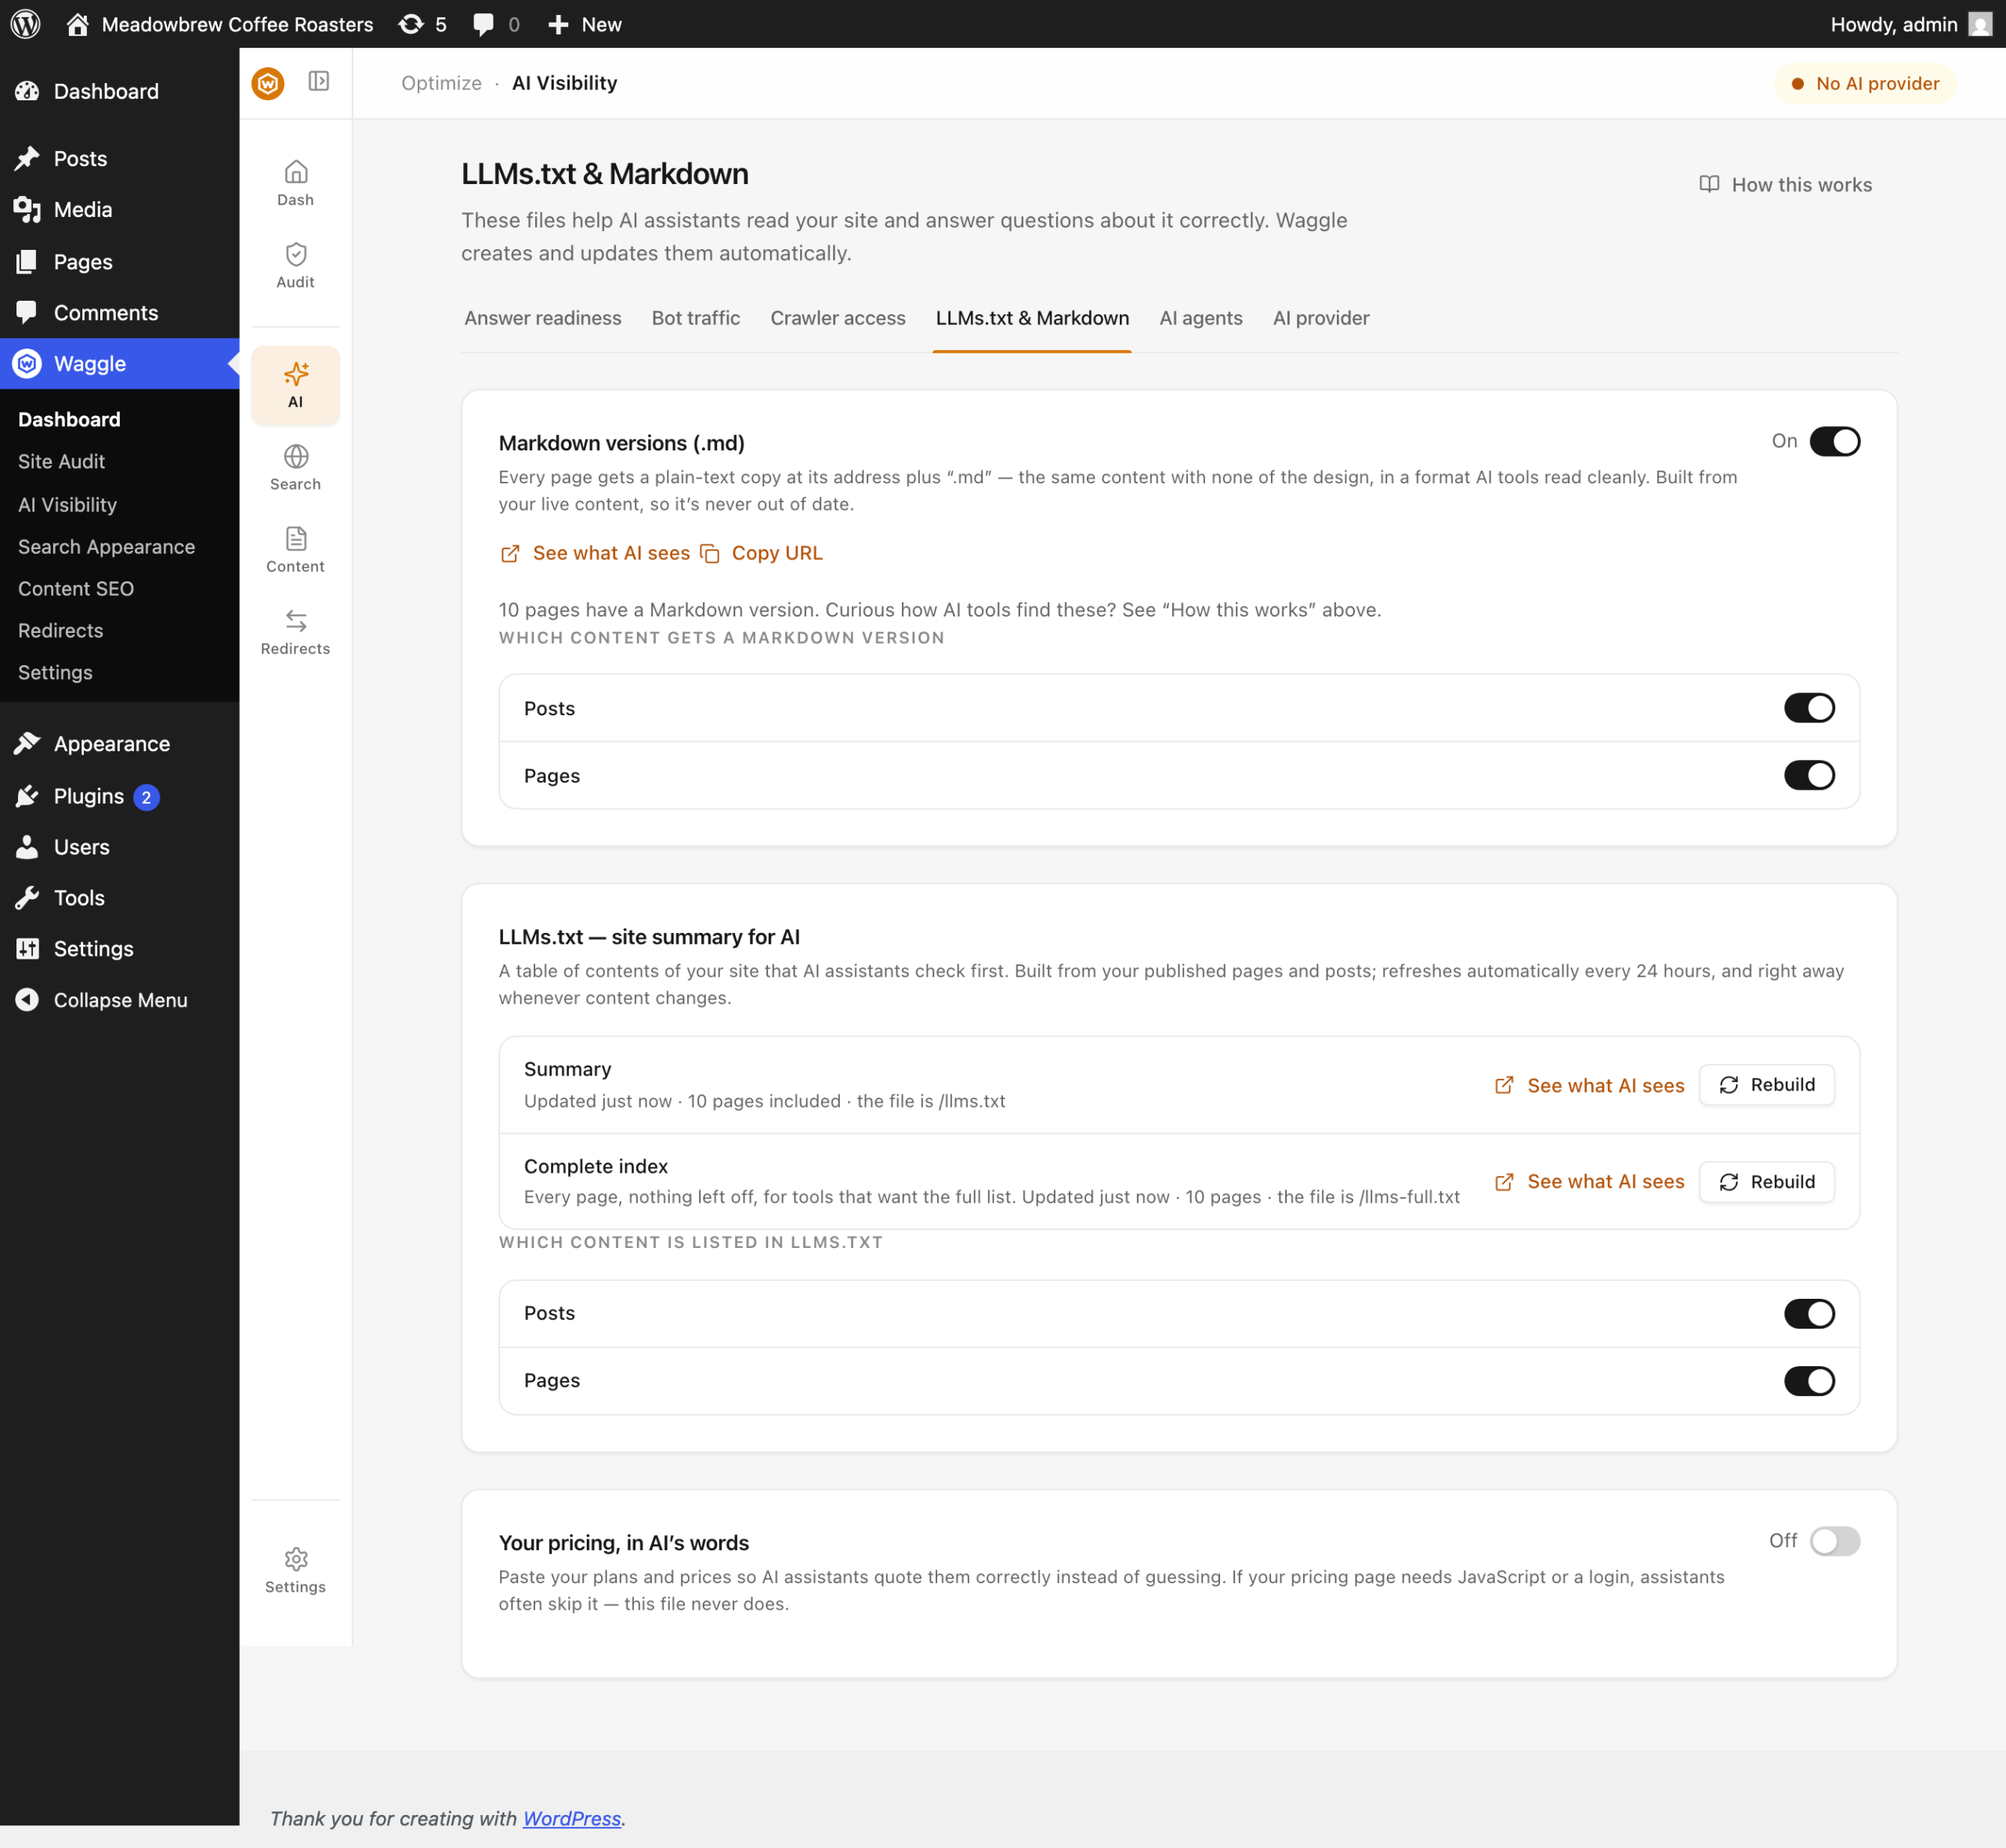Image resolution: width=2006 pixels, height=1848 pixels.
Task: Select LLMs.txt & Markdown tab
Action: tap(1032, 318)
